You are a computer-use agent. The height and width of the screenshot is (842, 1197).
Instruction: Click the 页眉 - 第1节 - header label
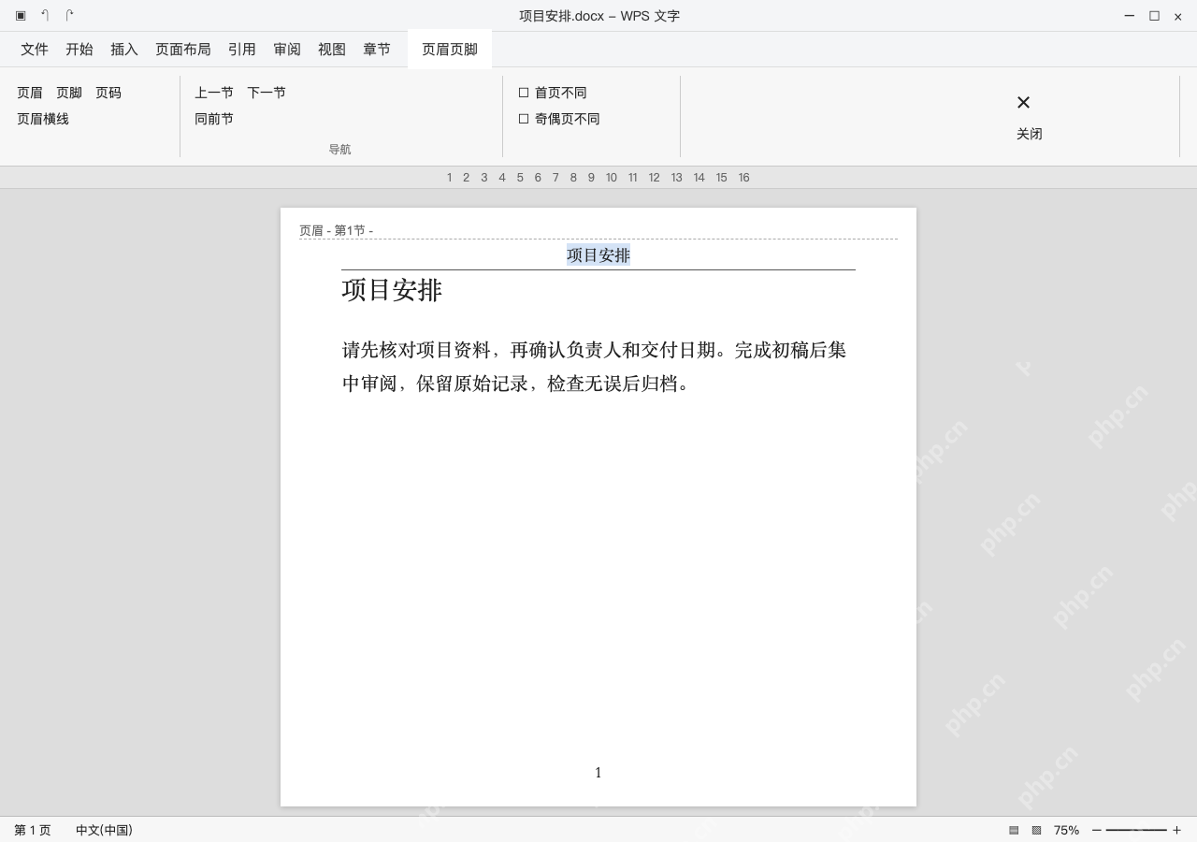coord(336,230)
